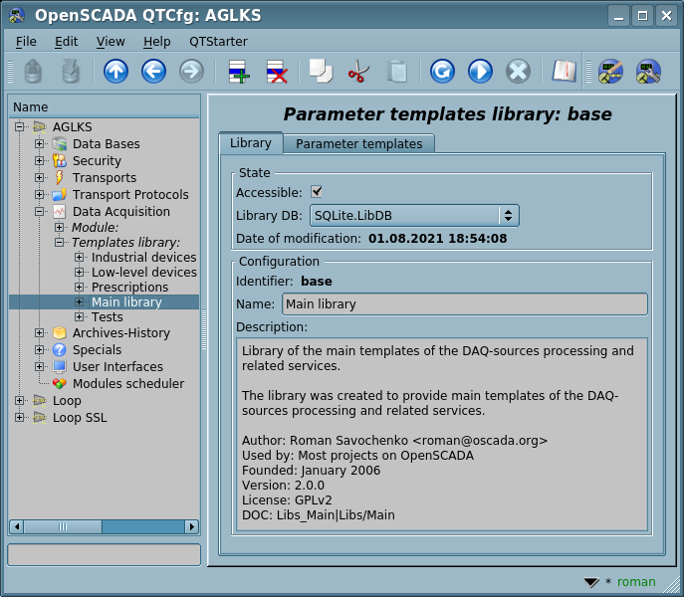The height and width of the screenshot is (597, 684).
Task: Collapse the AGLKS root node
Action: [19, 127]
